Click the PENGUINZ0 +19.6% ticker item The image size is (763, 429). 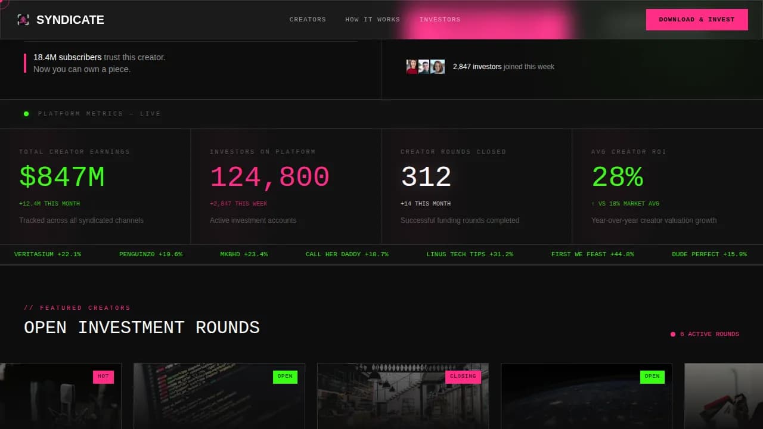click(151, 254)
